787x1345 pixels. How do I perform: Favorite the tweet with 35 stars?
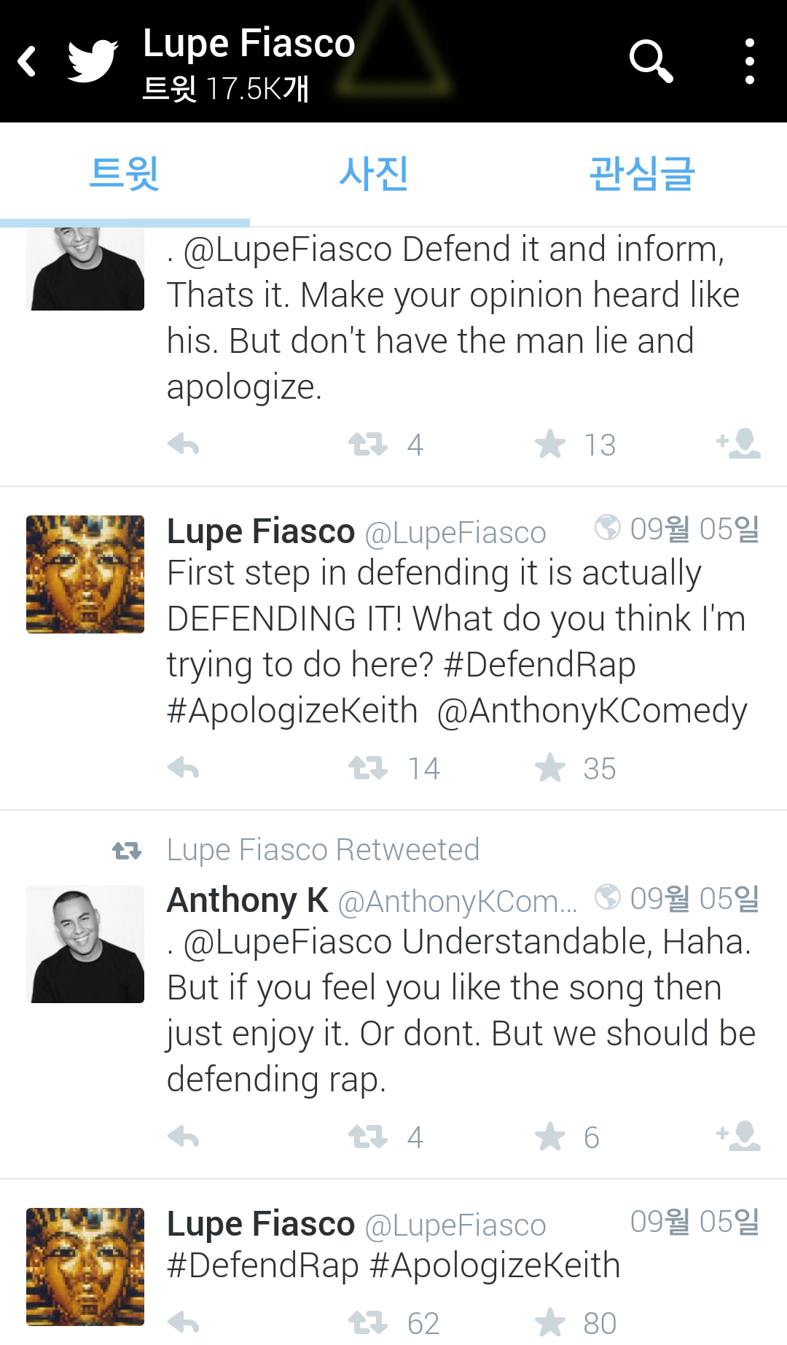point(550,768)
